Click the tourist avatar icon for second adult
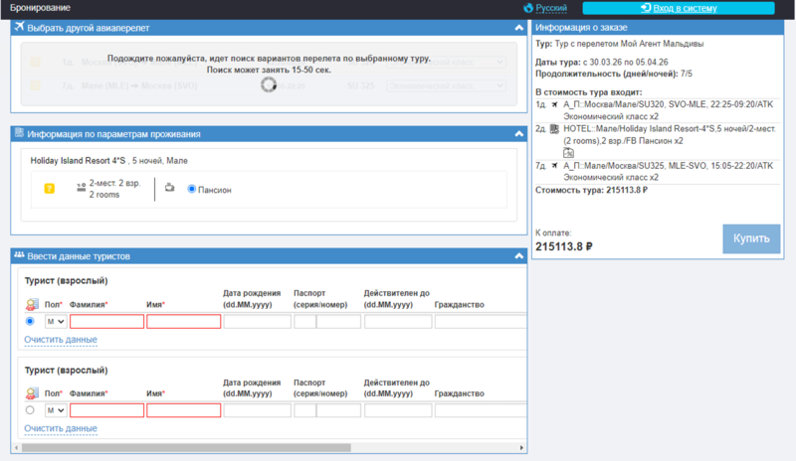796x461 pixels. 32,393
